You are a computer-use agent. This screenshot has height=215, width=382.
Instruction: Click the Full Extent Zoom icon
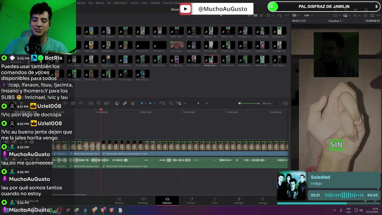162,103
